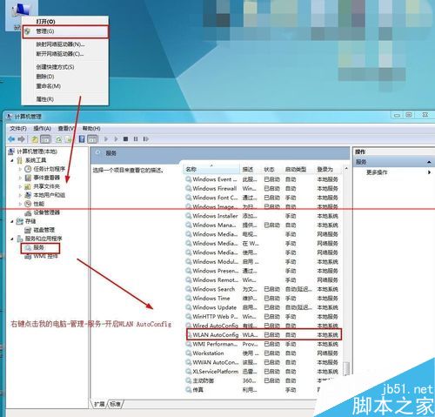Open the 操作(A) menu

pyautogui.click(x=43, y=128)
